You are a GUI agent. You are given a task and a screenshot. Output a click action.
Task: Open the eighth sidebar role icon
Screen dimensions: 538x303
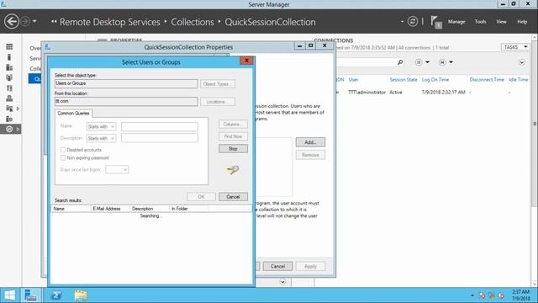coord(9,119)
